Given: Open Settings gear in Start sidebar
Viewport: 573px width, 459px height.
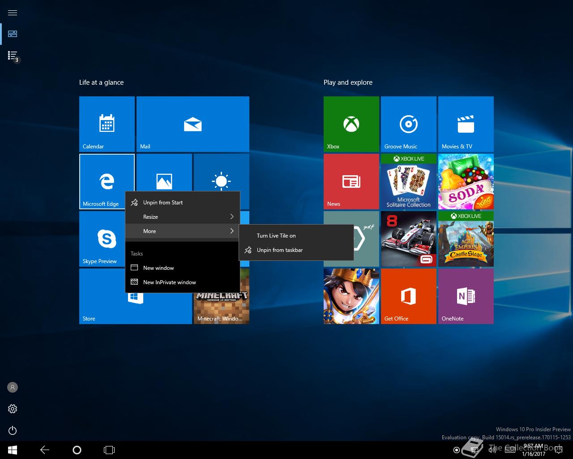Looking at the screenshot, I should 13,409.
